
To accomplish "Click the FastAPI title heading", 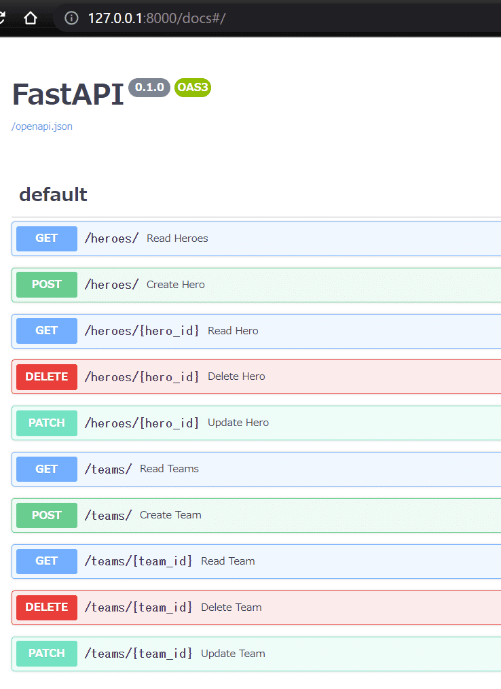I will (68, 94).
